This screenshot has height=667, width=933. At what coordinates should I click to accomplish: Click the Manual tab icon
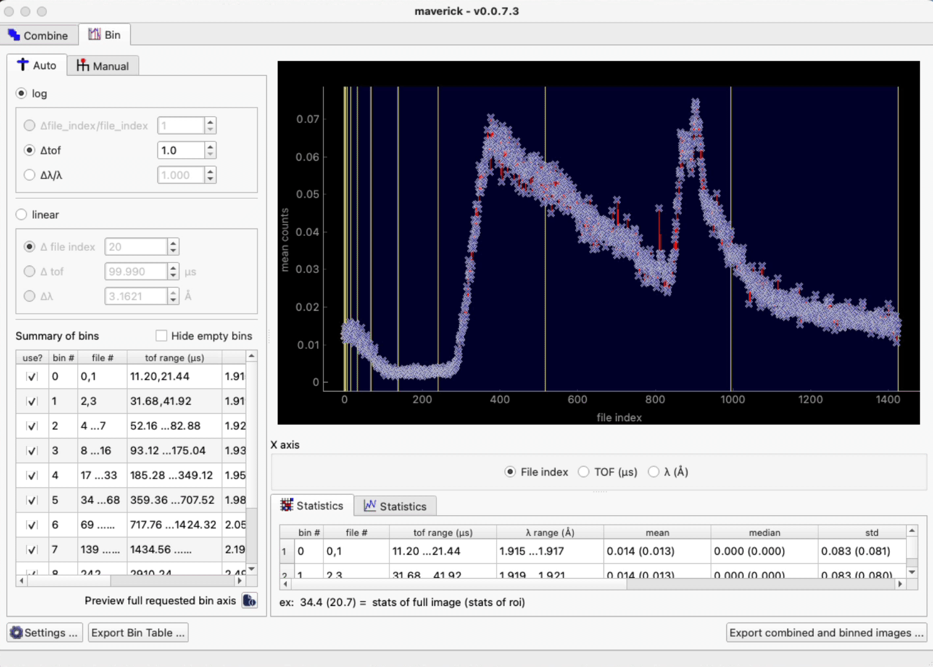click(x=83, y=65)
